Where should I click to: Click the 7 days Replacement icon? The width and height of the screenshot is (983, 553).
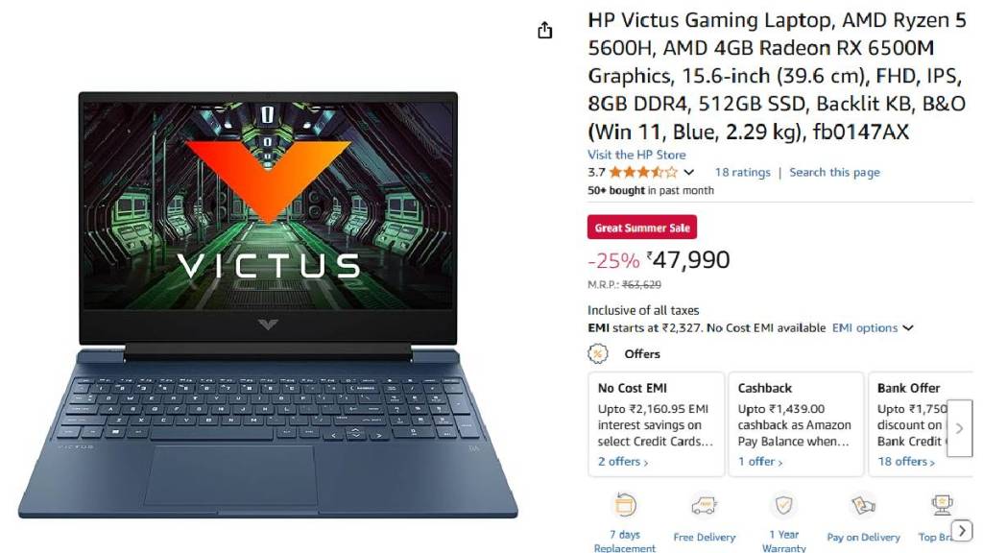click(x=625, y=505)
